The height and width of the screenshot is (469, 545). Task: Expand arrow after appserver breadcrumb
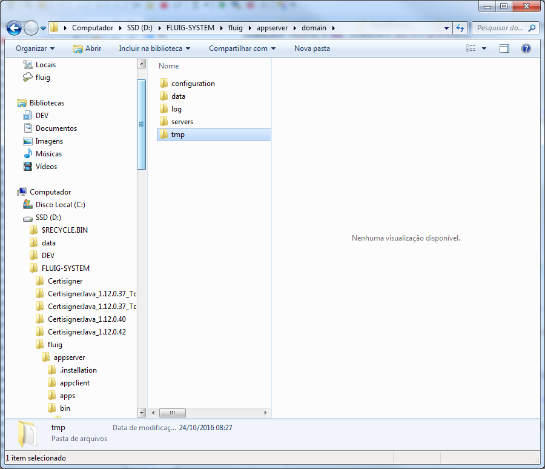tap(295, 28)
